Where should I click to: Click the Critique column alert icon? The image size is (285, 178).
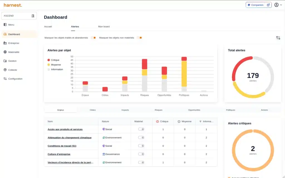point(158,121)
